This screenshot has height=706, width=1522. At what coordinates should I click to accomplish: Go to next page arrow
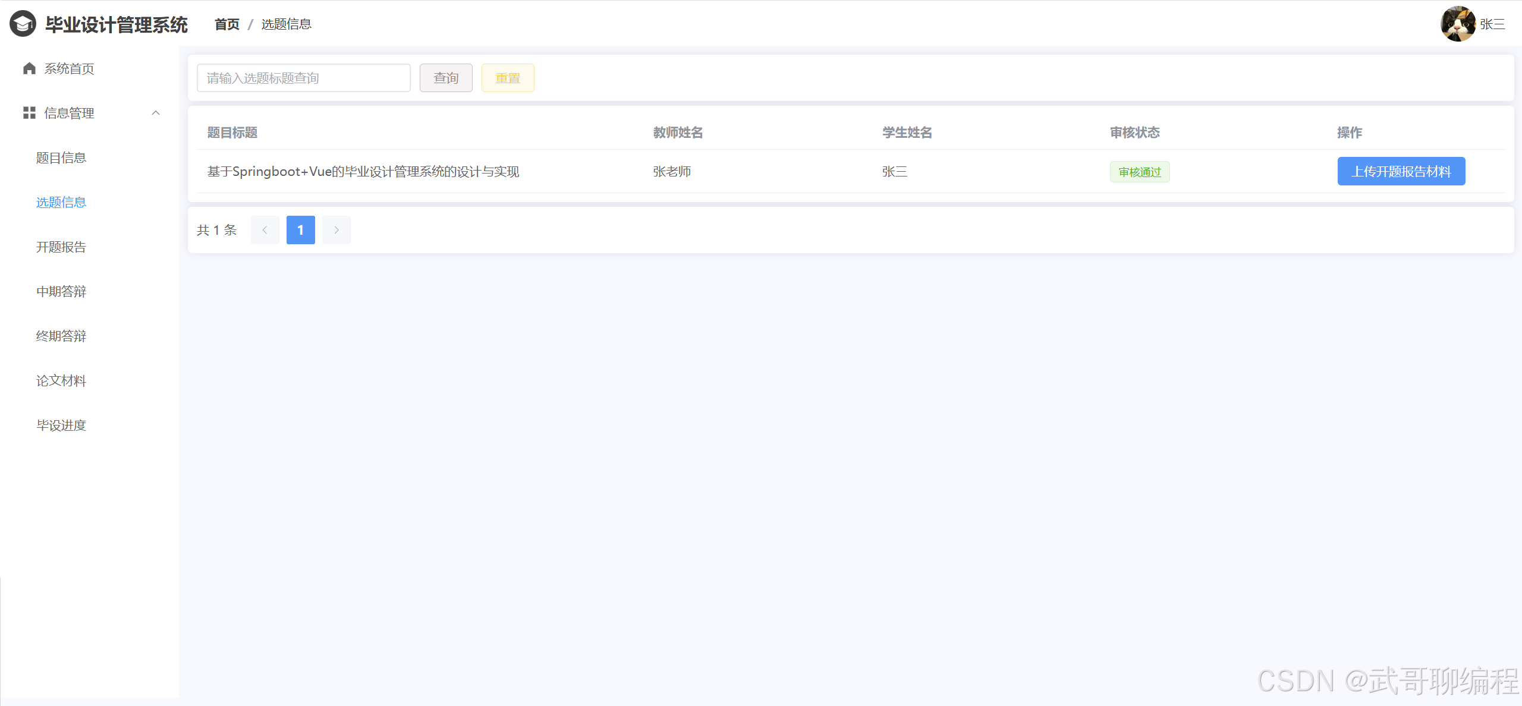pos(337,230)
